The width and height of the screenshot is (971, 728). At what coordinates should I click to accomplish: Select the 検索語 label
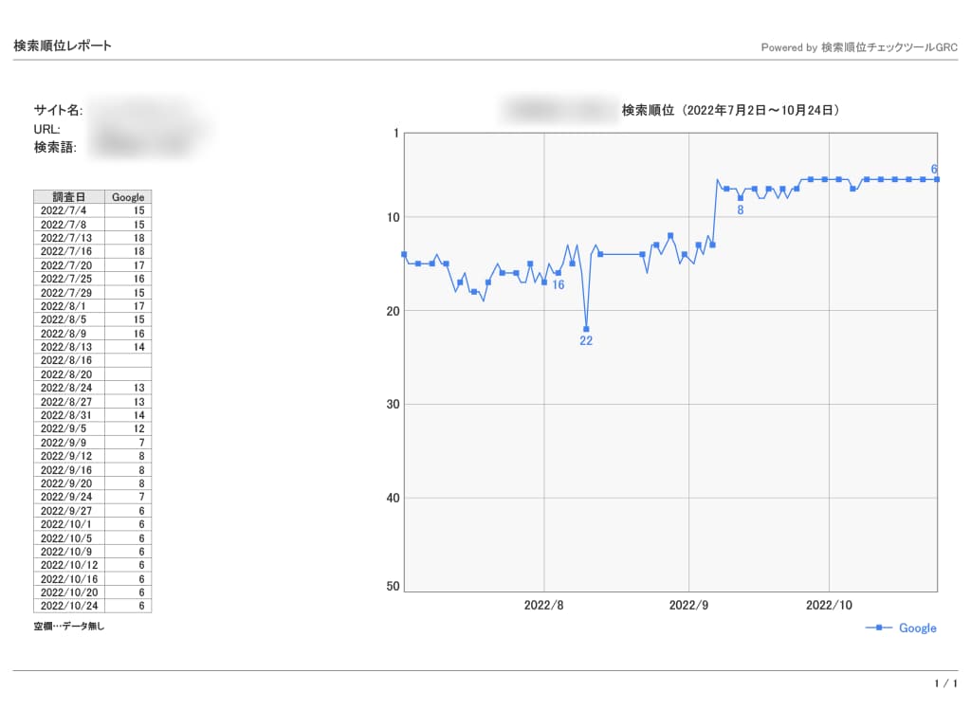[x=55, y=147]
